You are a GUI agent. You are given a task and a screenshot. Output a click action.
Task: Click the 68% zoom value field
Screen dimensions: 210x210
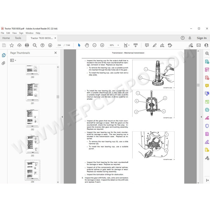[x=112, y=45]
